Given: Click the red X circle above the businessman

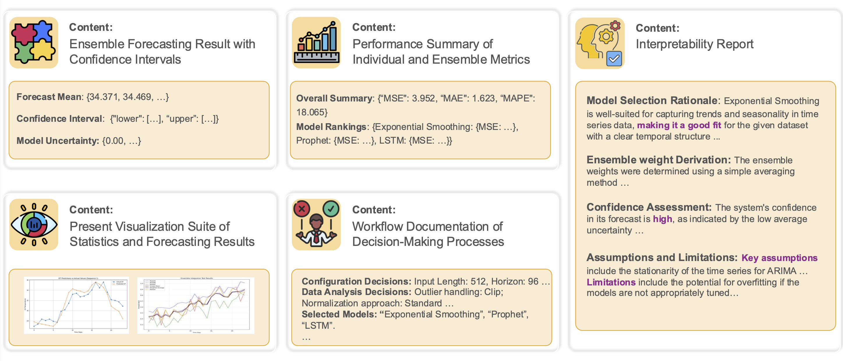Looking at the screenshot, I should point(302,208).
